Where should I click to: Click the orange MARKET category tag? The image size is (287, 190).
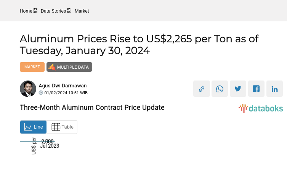pyautogui.click(x=32, y=67)
